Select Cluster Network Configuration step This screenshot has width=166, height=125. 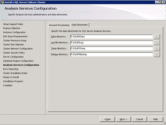pos(18,49)
